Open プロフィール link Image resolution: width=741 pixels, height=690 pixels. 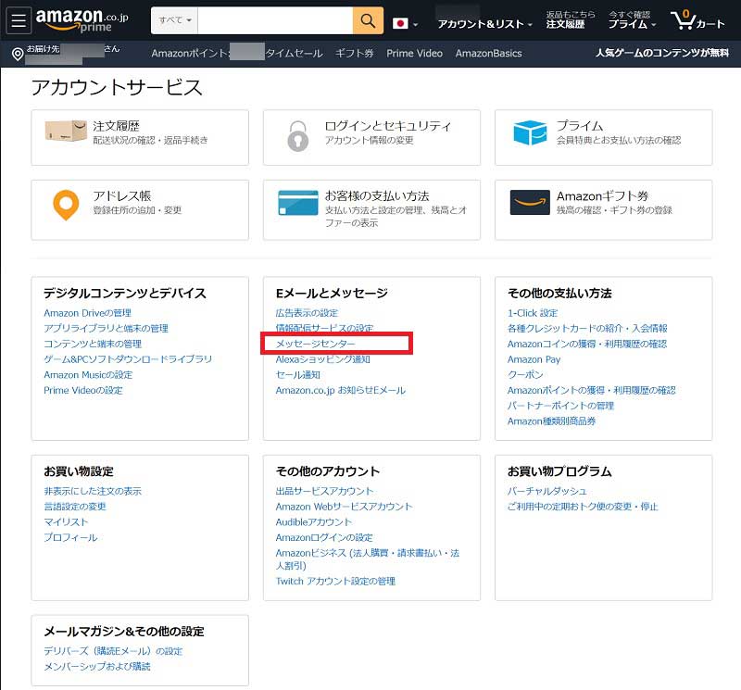point(70,537)
